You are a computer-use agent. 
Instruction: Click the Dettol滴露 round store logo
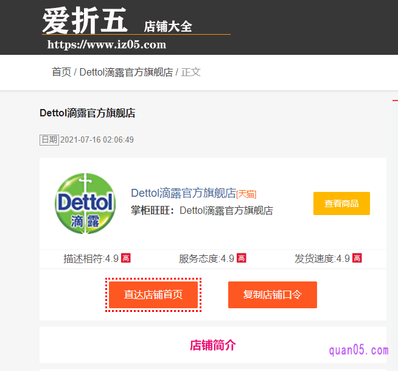coord(85,203)
